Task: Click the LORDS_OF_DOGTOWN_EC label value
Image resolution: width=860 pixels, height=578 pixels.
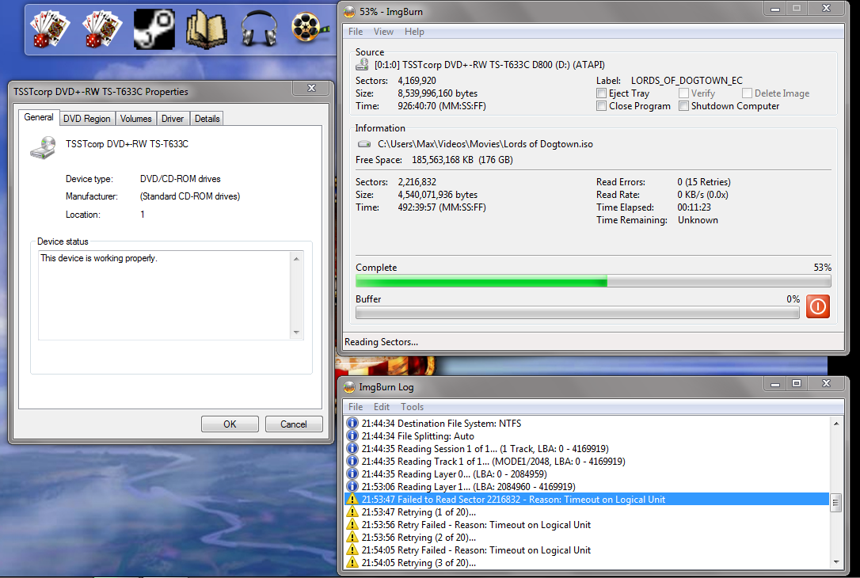Action: tap(686, 81)
